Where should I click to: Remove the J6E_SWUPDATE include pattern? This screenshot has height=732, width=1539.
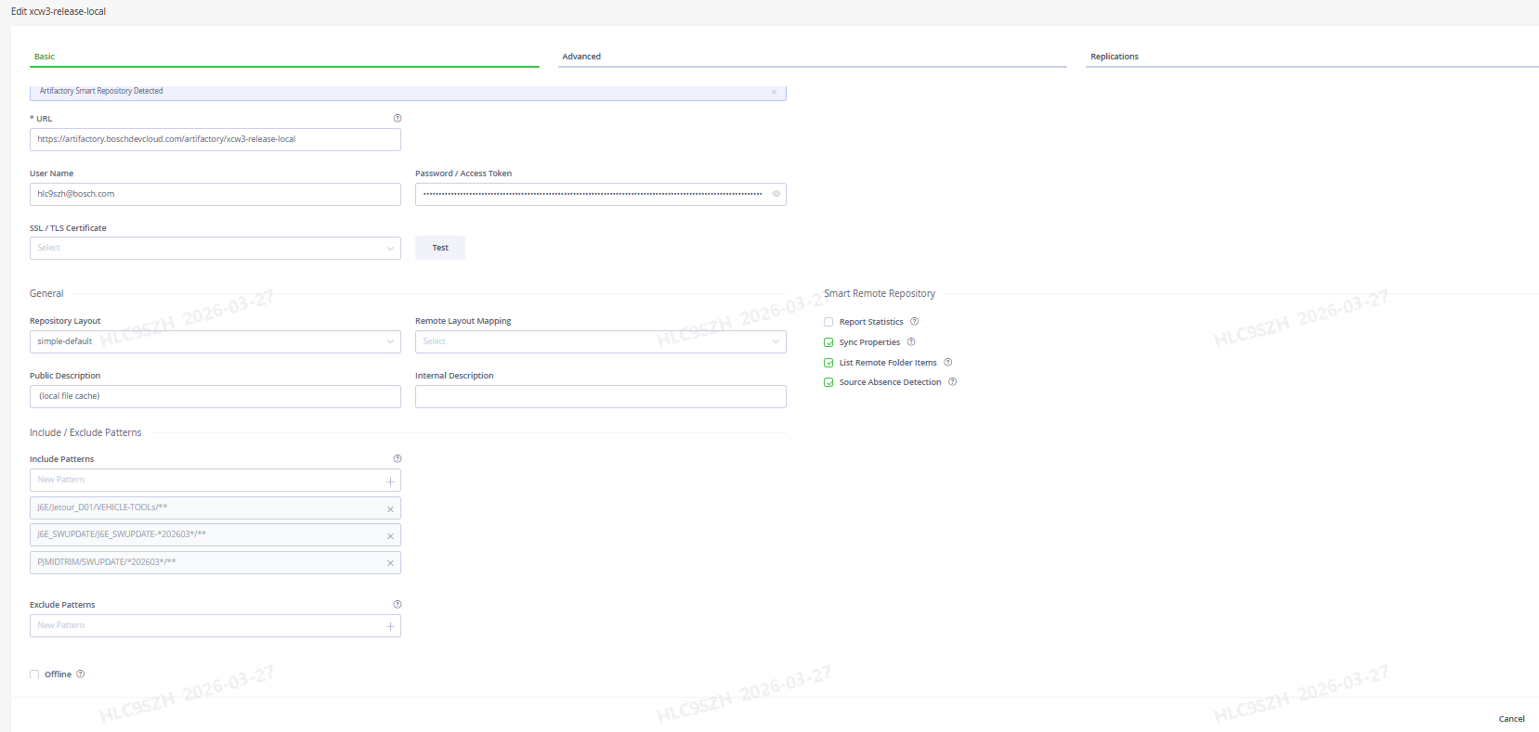[390, 535]
